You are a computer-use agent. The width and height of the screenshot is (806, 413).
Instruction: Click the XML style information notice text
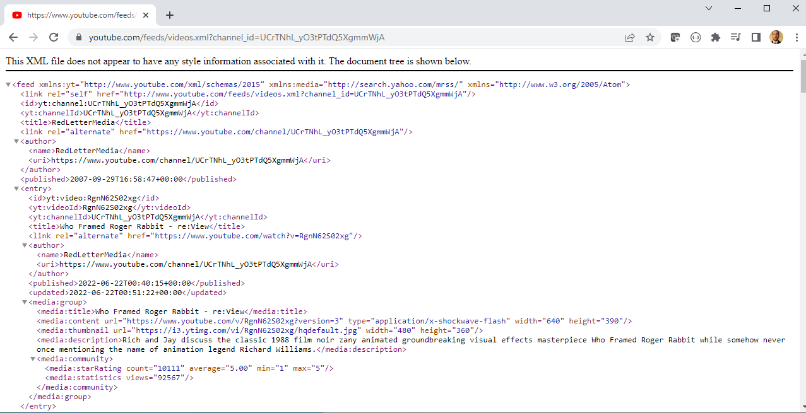click(239, 61)
